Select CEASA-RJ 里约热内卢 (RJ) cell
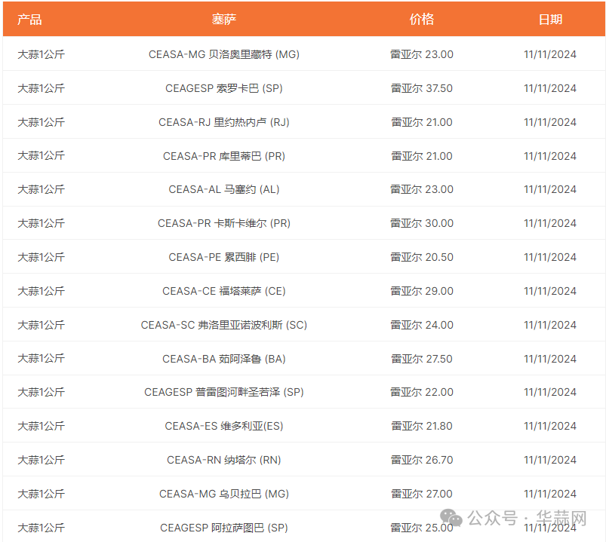This screenshot has width=606, height=542. point(224,122)
